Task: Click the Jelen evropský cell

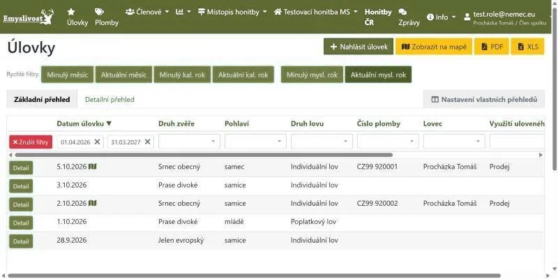Action: [x=181, y=240]
